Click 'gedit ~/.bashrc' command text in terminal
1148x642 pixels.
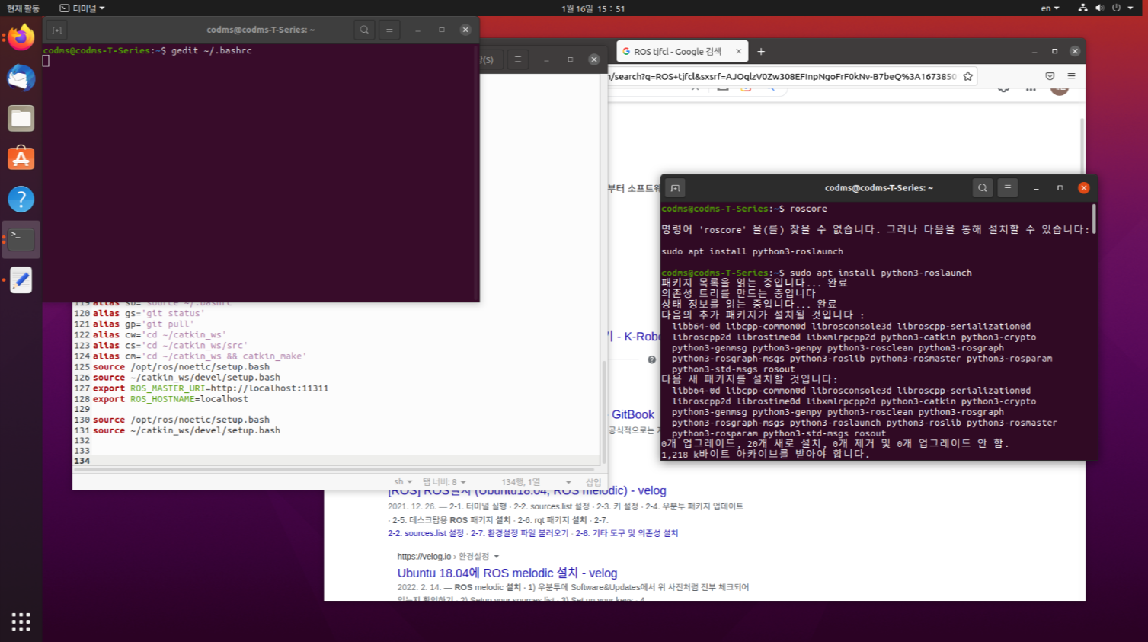211,50
